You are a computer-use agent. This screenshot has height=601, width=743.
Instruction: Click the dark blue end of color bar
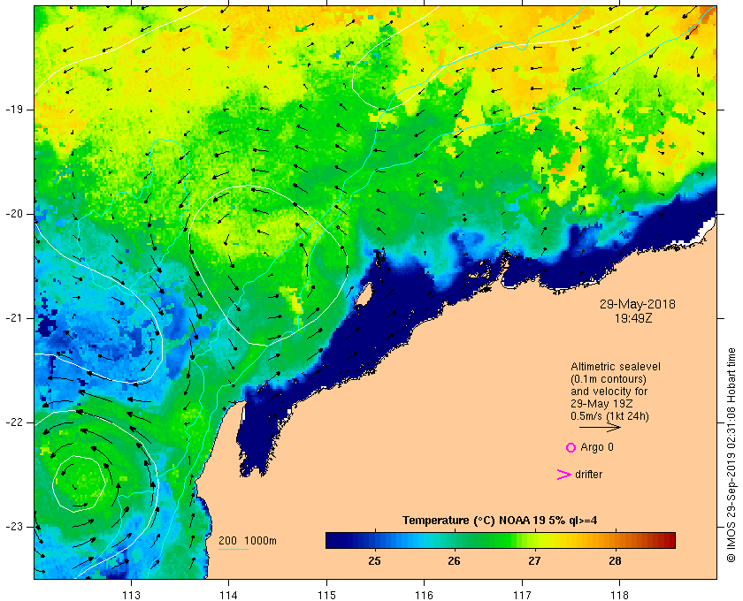click(332, 540)
